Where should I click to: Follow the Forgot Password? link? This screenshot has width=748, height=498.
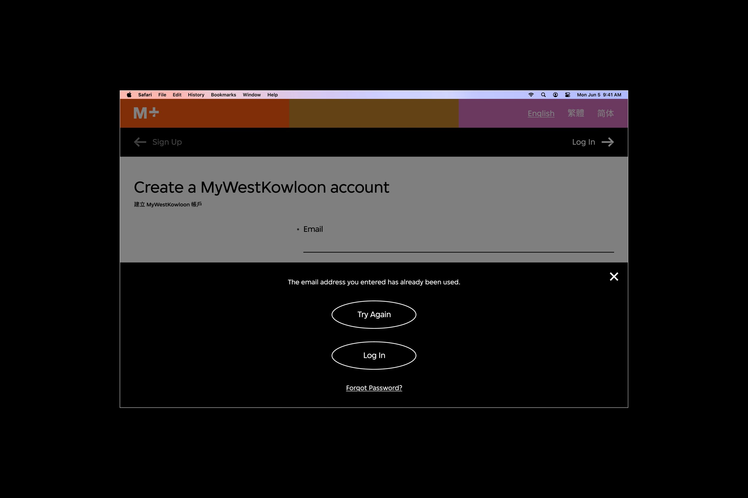coord(374,388)
